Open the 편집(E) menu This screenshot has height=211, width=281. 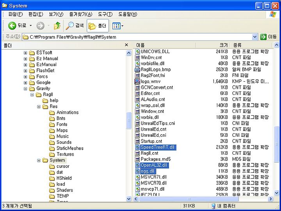click(36, 14)
